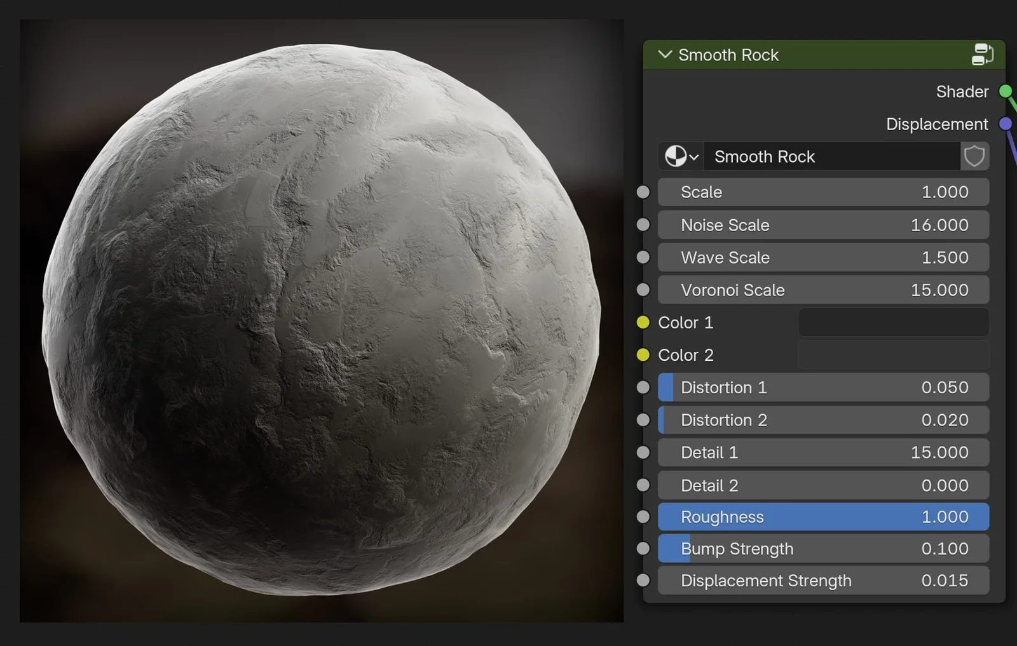Adjust the Voronoi Scale slider

[x=823, y=290]
